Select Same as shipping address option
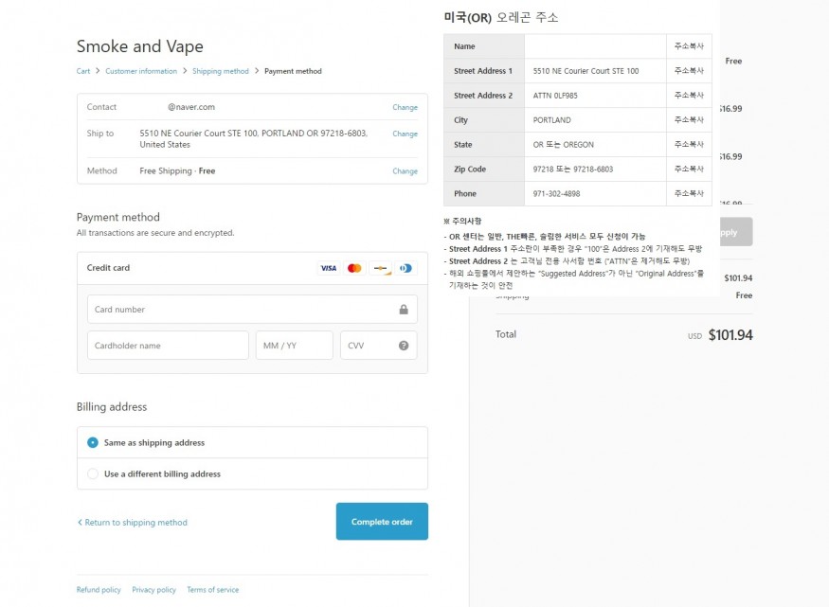 coord(93,442)
